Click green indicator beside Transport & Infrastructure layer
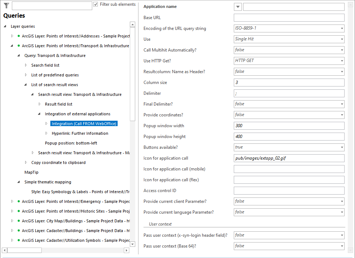Viewport: 355px width, 258px height. pyautogui.click(x=18, y=46)
